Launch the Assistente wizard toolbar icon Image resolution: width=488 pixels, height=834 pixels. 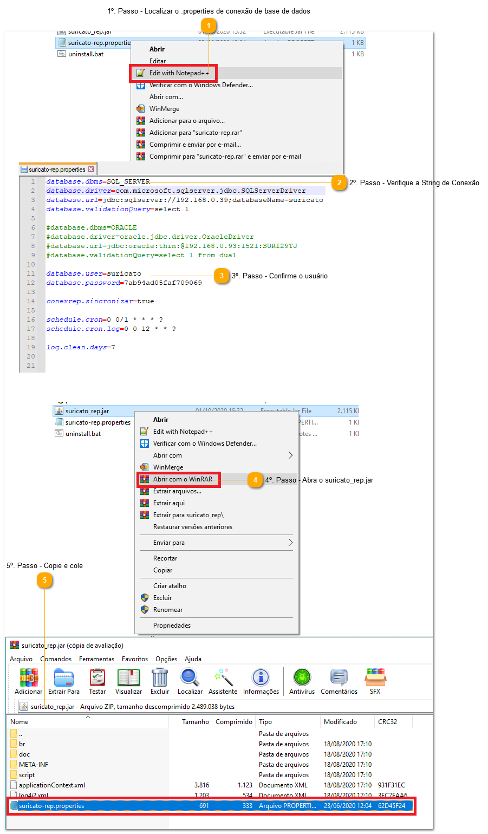pos(223,677)
